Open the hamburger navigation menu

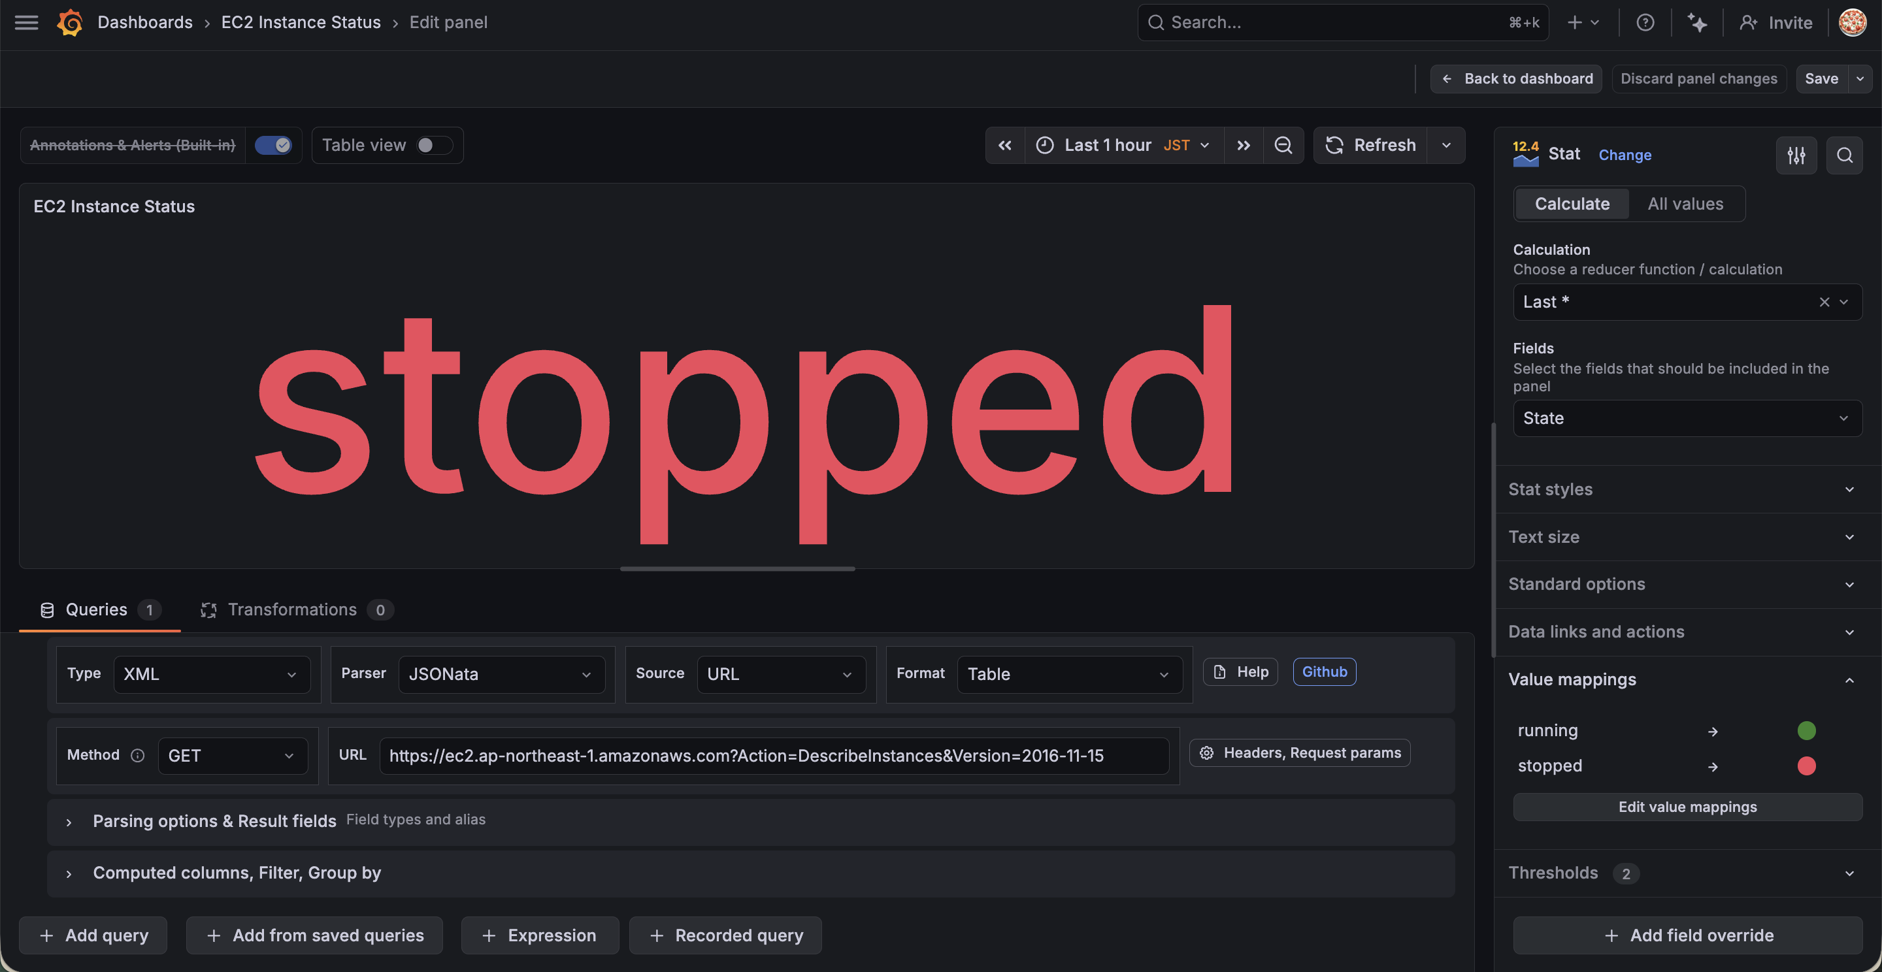(26, 23)
